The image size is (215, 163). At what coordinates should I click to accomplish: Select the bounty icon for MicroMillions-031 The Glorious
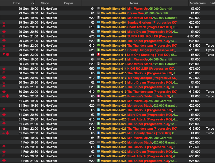[4, 147]
